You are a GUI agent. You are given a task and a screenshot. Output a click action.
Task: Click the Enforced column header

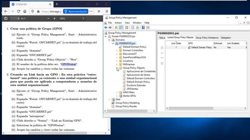tap(218, 43)
